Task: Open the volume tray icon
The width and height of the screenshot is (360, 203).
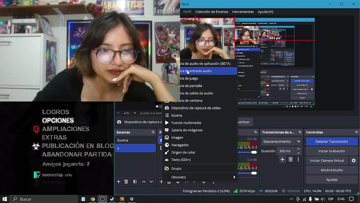Action: click(323, 199)
